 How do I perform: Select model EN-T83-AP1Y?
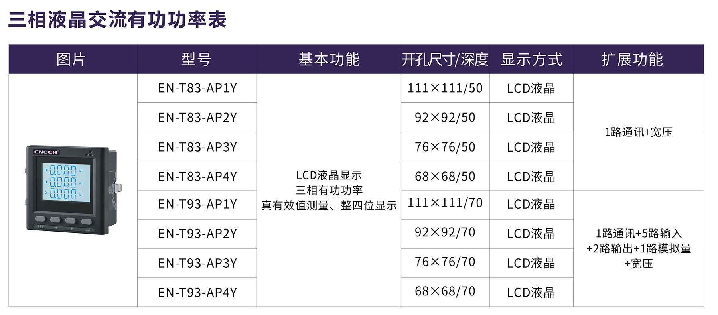pos(197,88)
